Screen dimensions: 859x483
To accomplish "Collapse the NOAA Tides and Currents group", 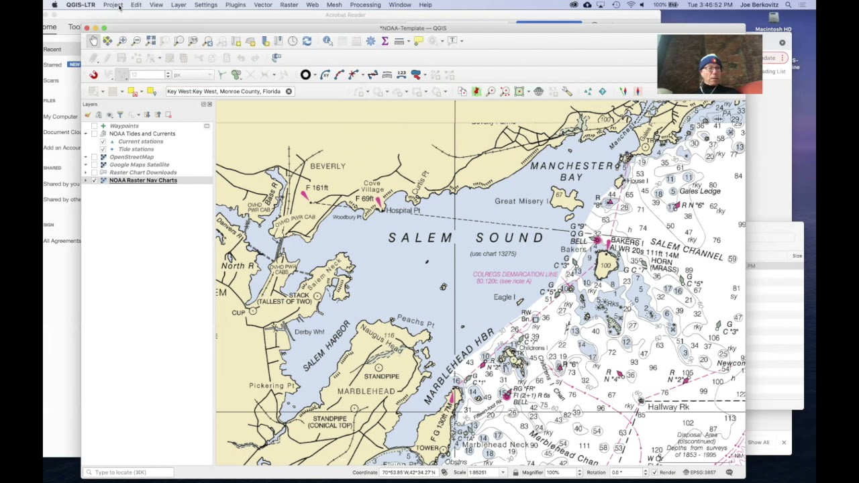I will coord(85,133).
